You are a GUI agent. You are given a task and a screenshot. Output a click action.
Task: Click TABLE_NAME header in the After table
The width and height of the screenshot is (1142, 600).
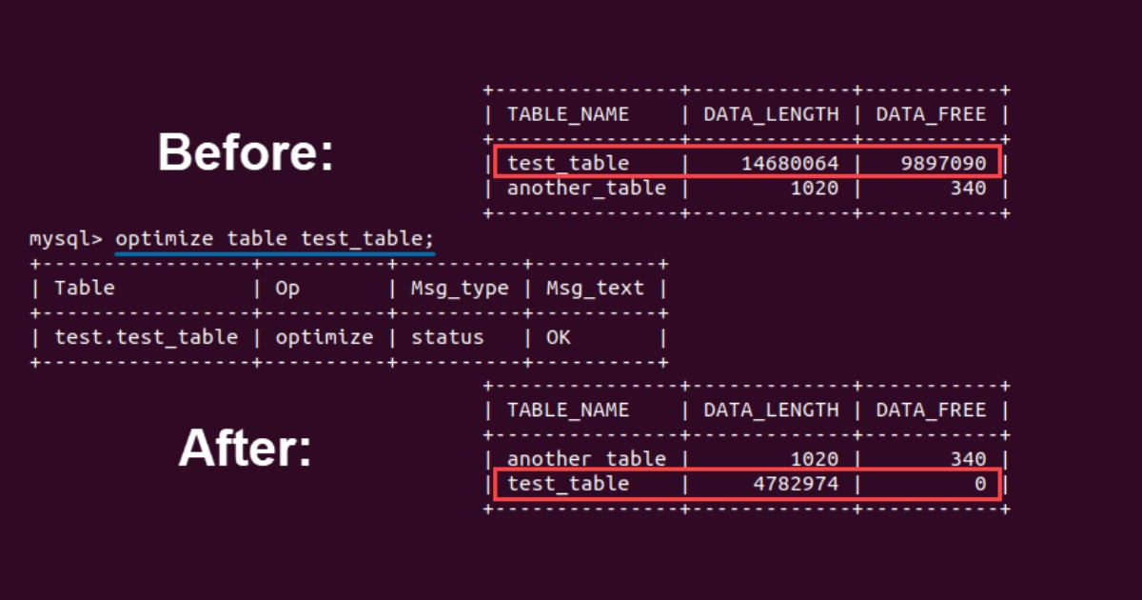[x=568, y=410]
